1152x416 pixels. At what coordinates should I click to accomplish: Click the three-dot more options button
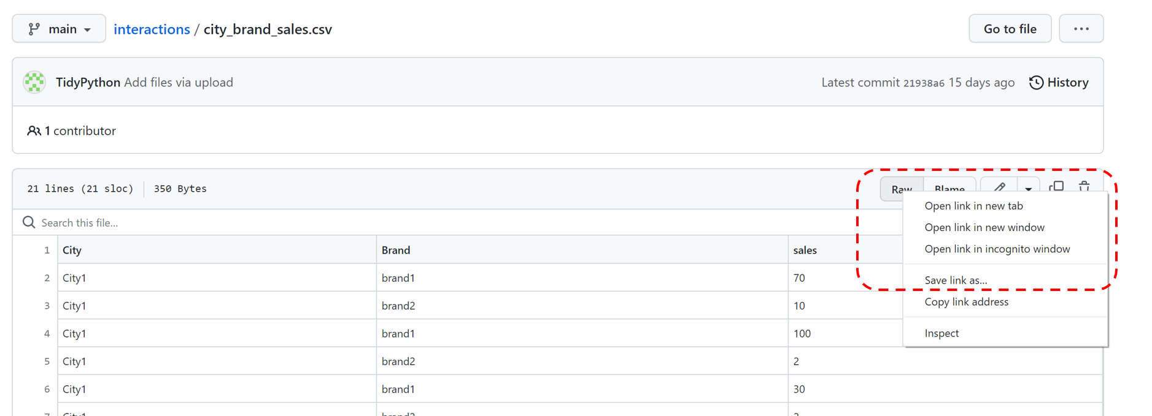[1081, 29]
